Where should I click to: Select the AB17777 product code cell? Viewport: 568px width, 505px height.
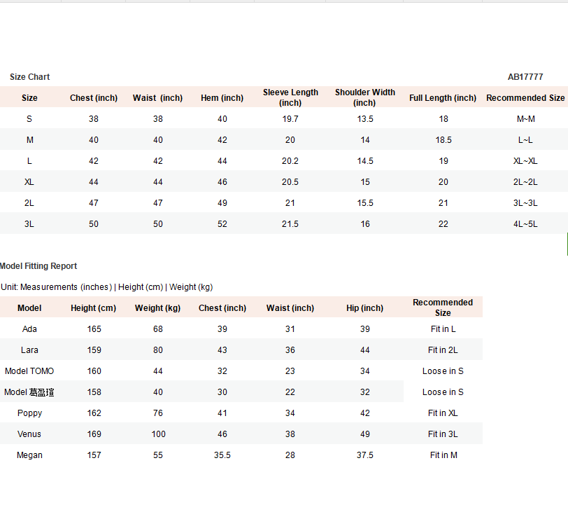(525, 77)
